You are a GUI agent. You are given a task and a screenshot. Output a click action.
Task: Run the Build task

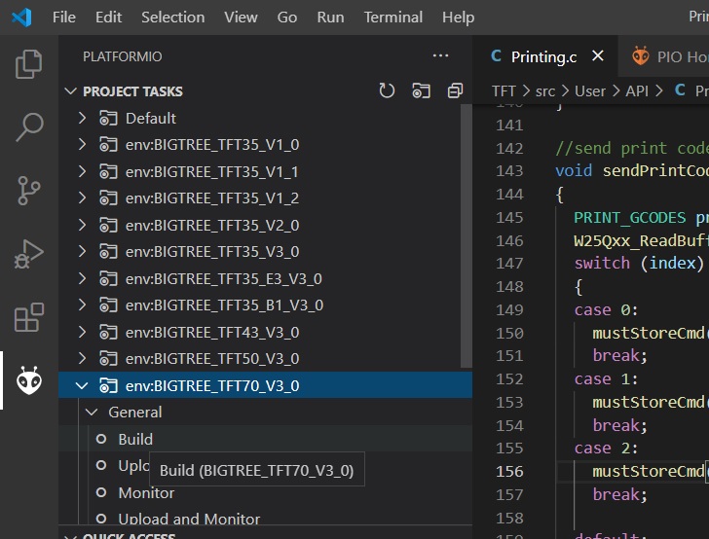tap(135, 439)
